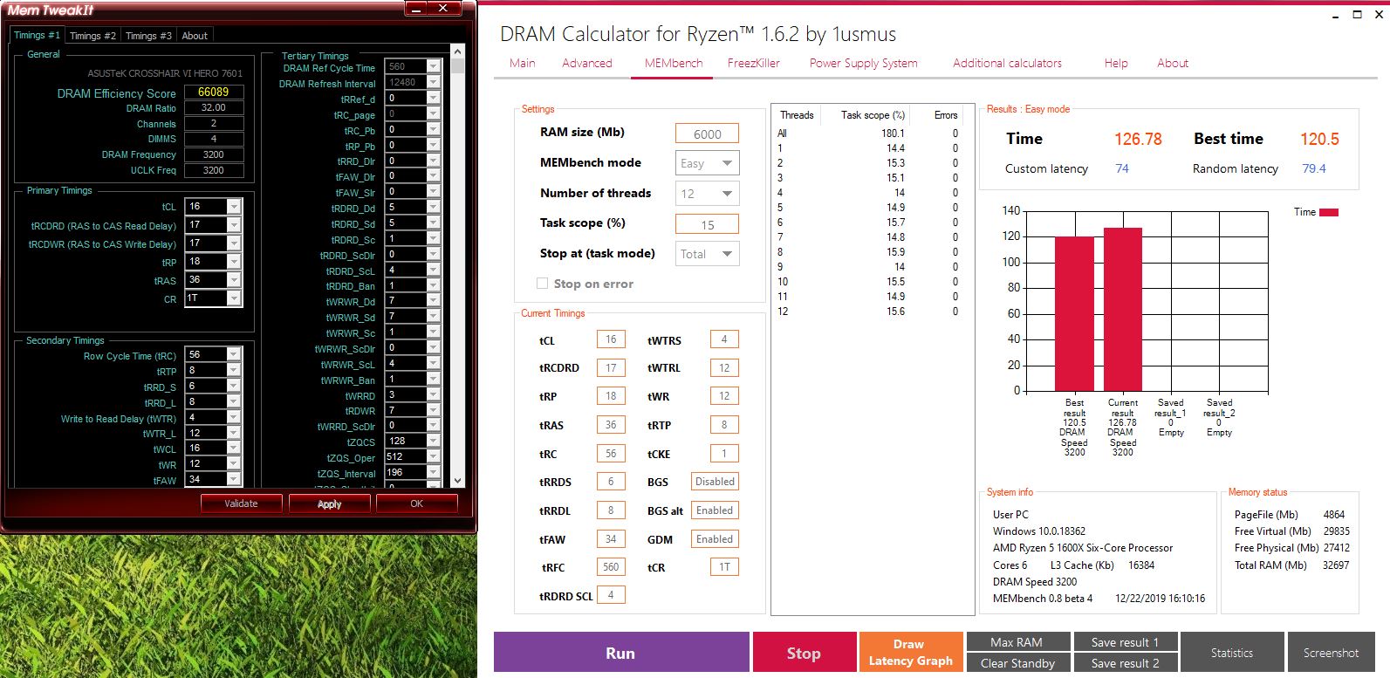Click the DRAM Efficiency Score value 66089
The image size is (1390, 678).
coord(214,92)
